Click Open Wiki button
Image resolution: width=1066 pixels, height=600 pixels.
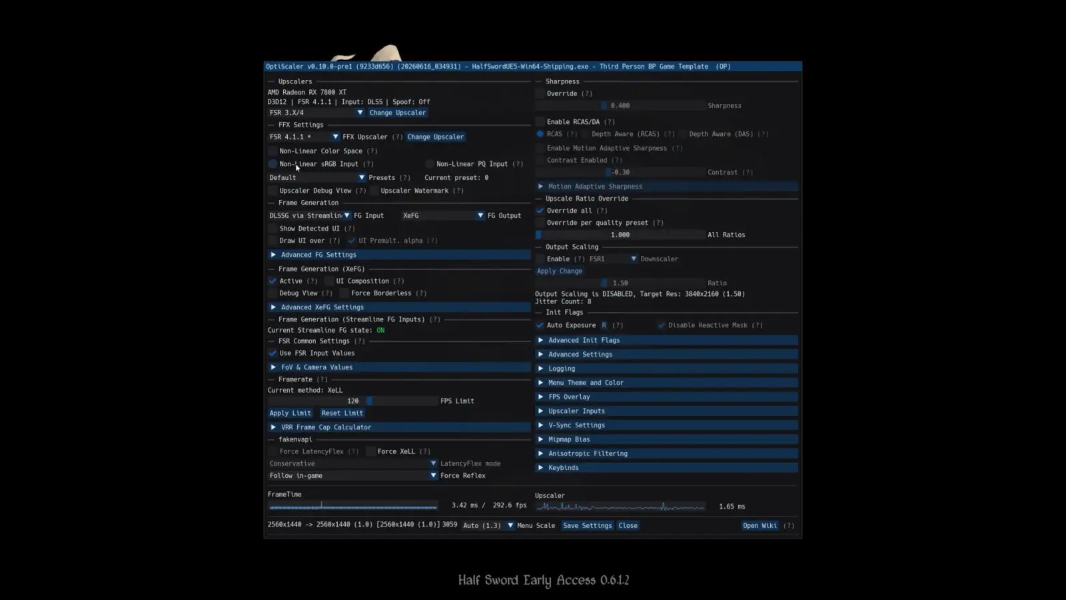[760, 526]
